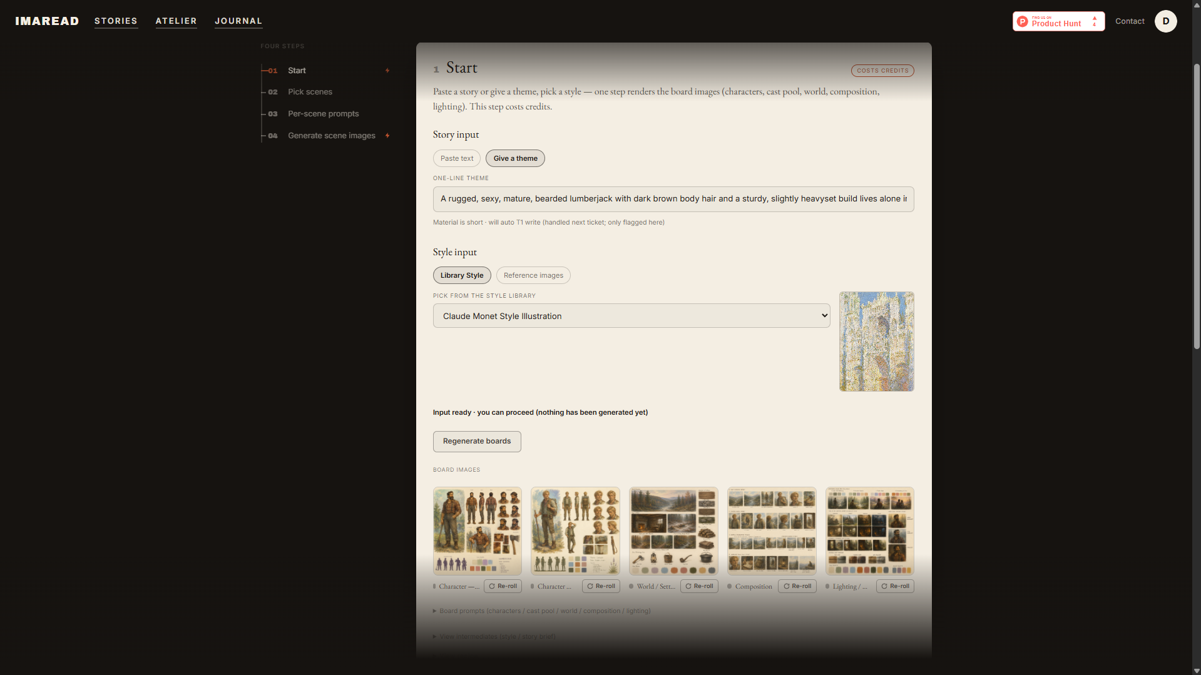
Task: Re-roll the Lighting board
Action: point(895,586)
